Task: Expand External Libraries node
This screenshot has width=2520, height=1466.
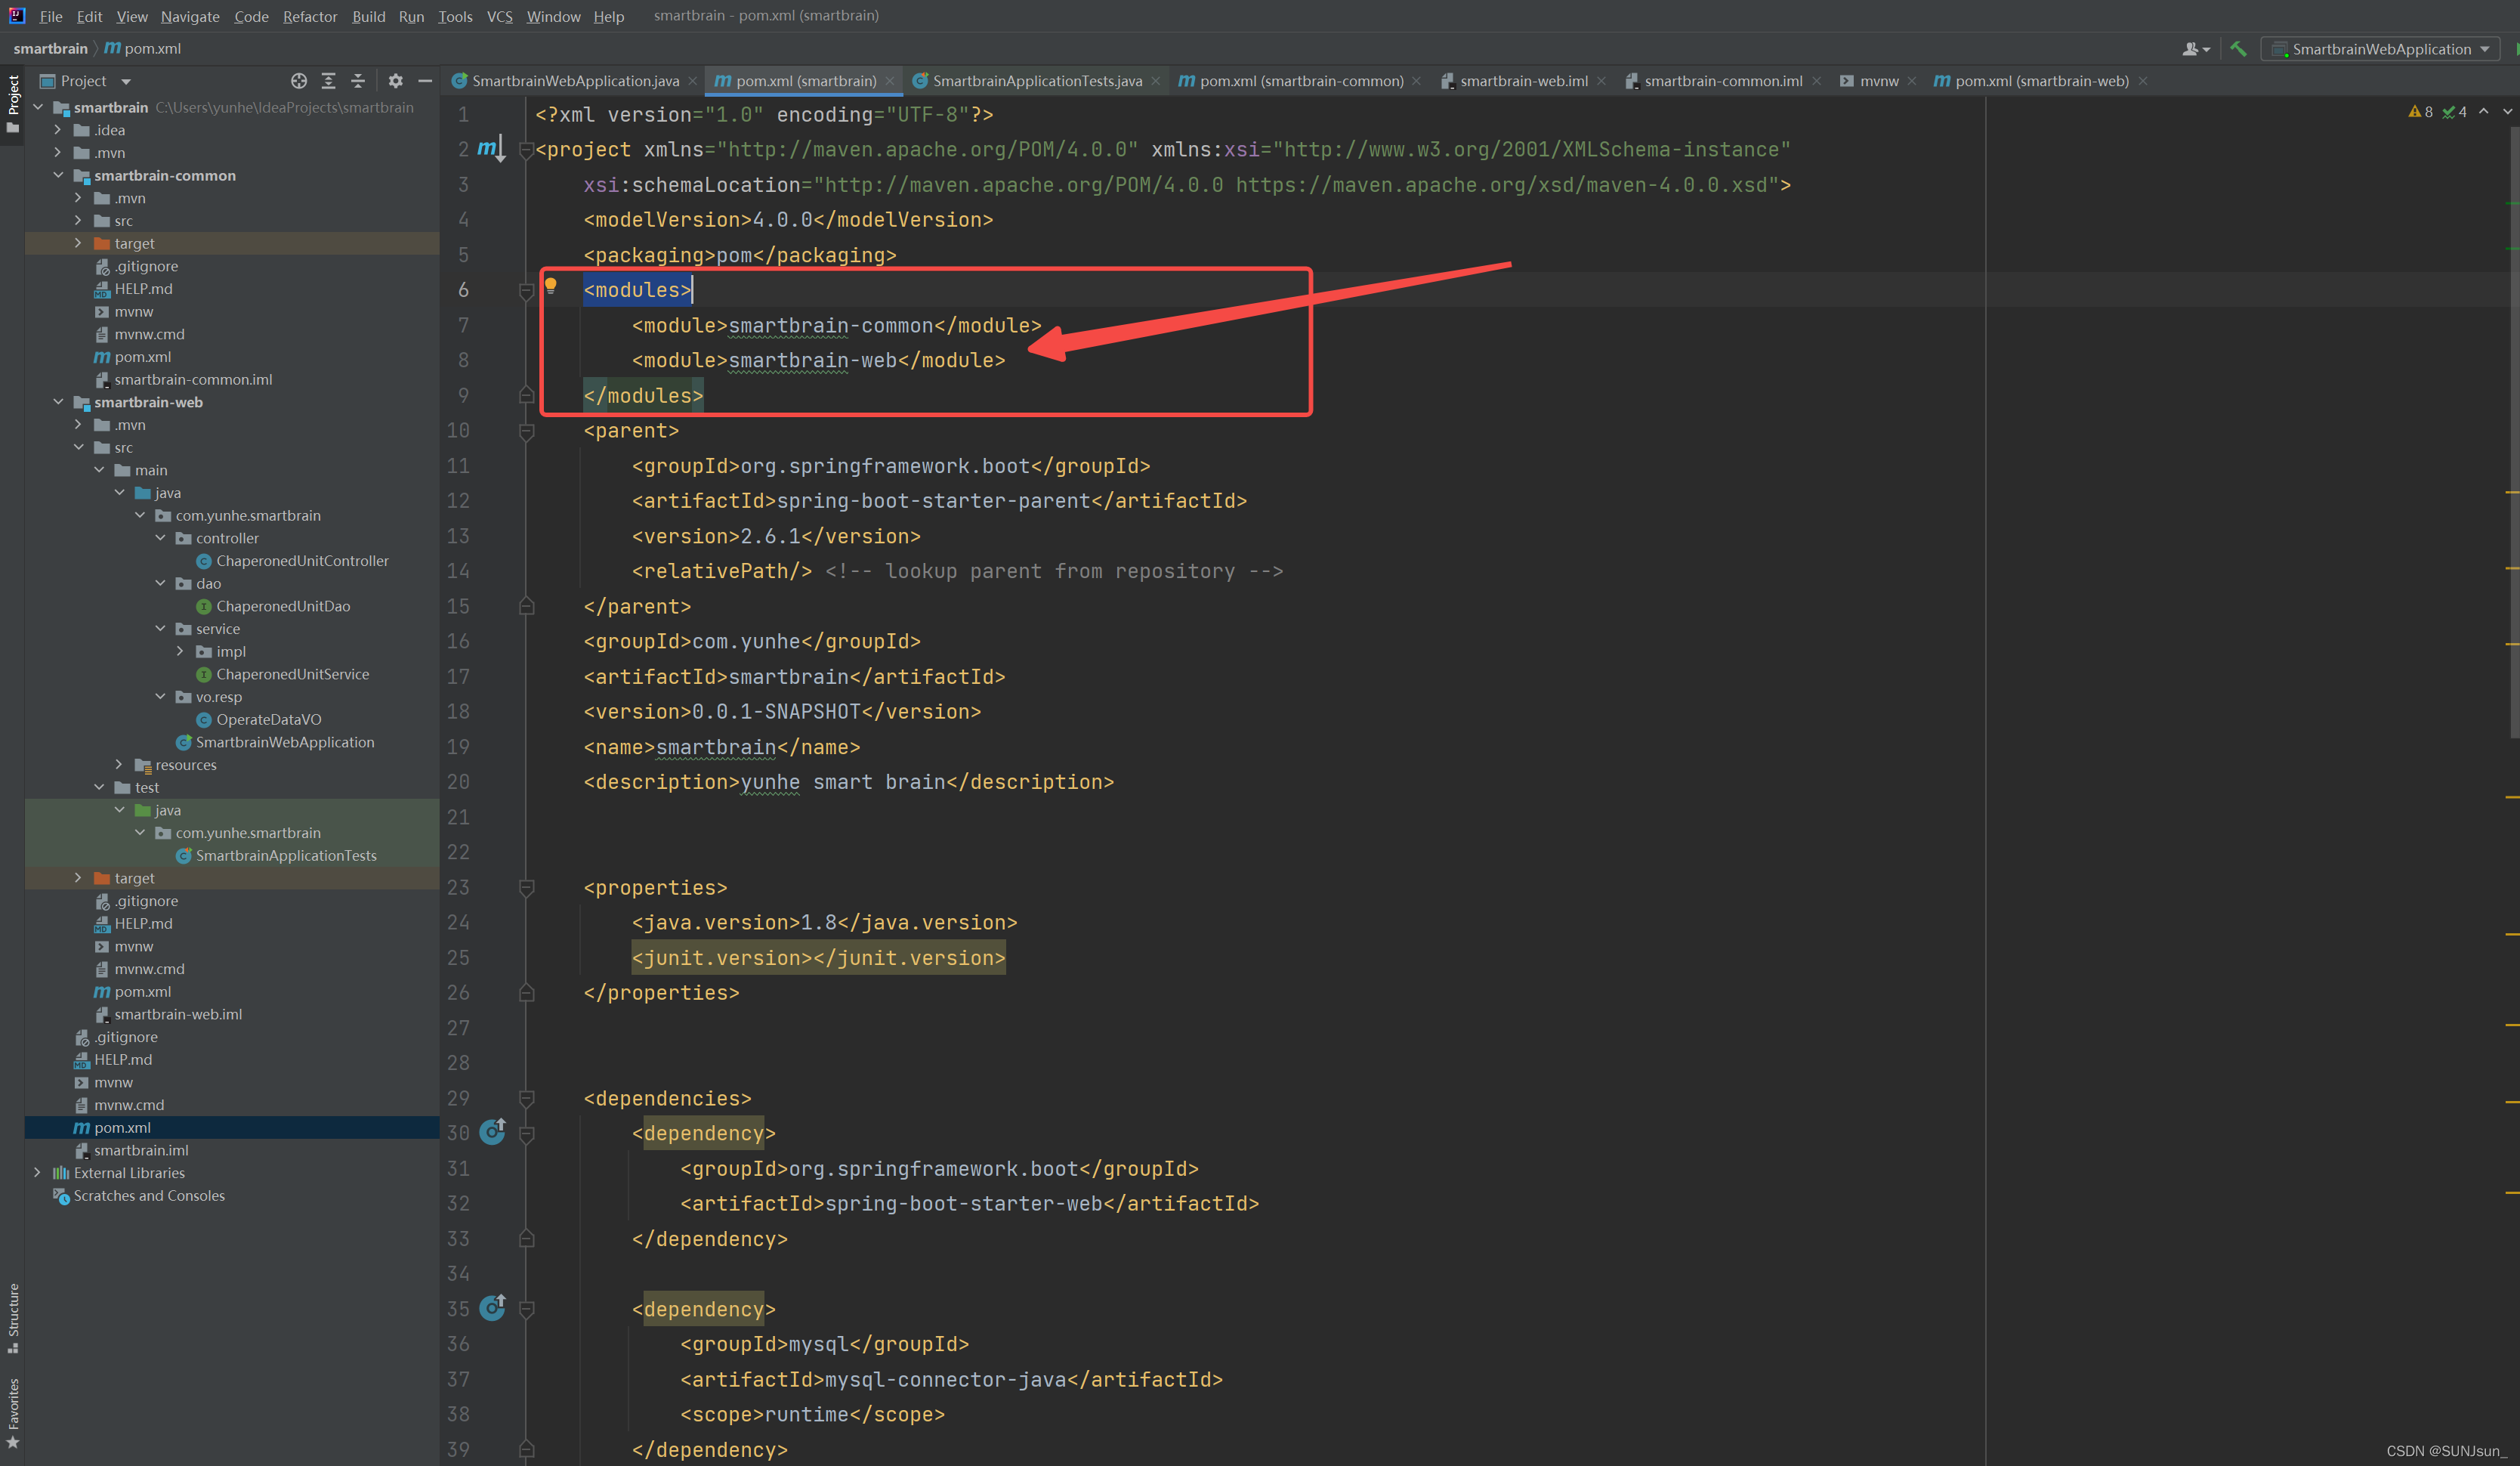Action: 38,1173
